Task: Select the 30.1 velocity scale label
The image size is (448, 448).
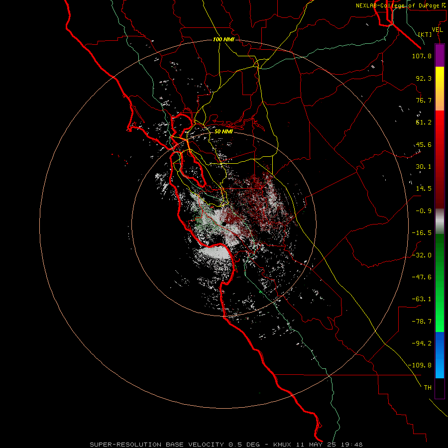Action: [x=424, y=167]
